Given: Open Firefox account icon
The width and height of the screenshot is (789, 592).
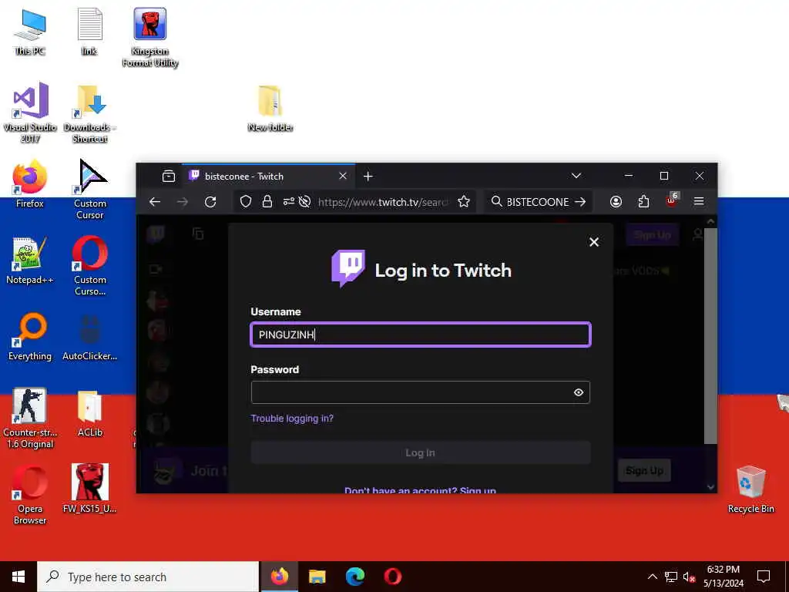Looking at the screenshot, I should click(616, 202).
